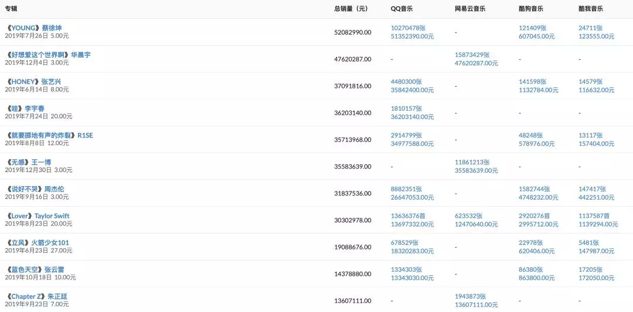The height and width of the screenshot is (312, 633).
Task: Select total sales value 52082990.00
Action: (x=353, y=32)
